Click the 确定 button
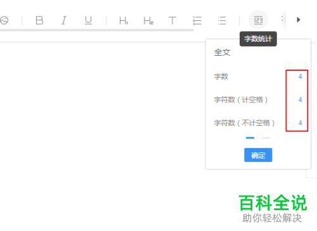 (258, 155)
